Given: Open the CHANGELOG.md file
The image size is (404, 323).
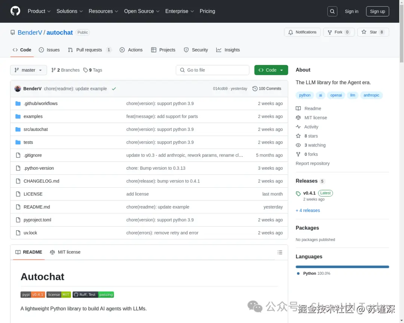Looking at the screenshot, I should pos(42,181).
